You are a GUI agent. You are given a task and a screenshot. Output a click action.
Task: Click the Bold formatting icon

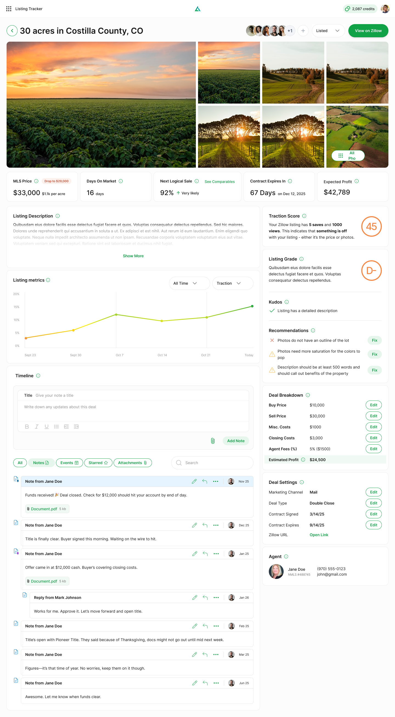tap(27, 426)
